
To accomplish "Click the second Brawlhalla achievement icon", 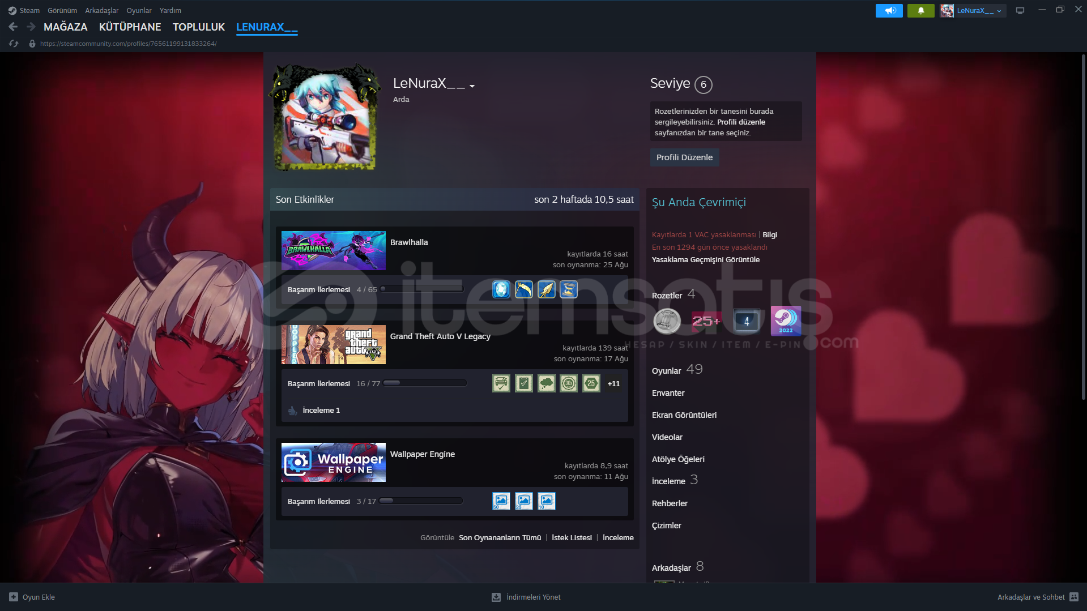I will 524,289.
